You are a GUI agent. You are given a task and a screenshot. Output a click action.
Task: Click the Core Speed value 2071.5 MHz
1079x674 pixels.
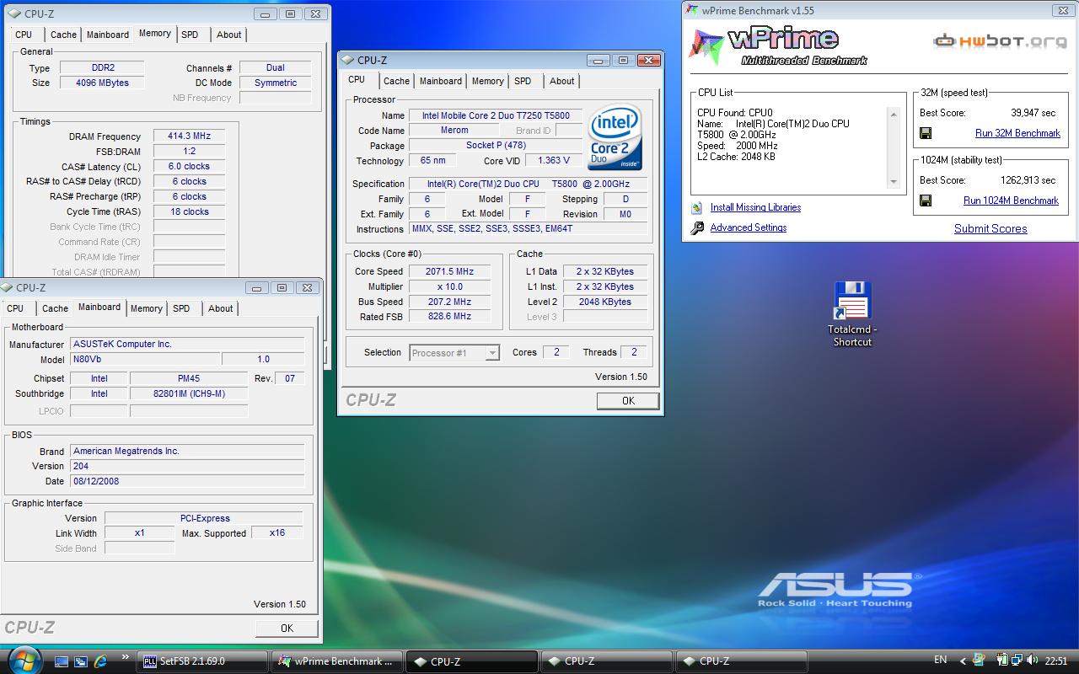tap(449, 271)
